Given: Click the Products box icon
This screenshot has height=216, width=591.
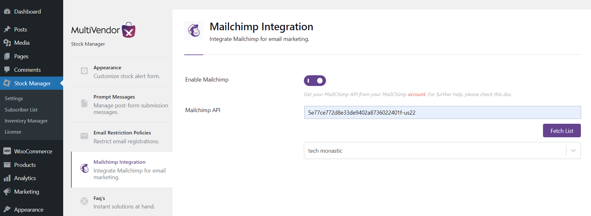Looking at the screenshot, I should (x=7, y=165).
